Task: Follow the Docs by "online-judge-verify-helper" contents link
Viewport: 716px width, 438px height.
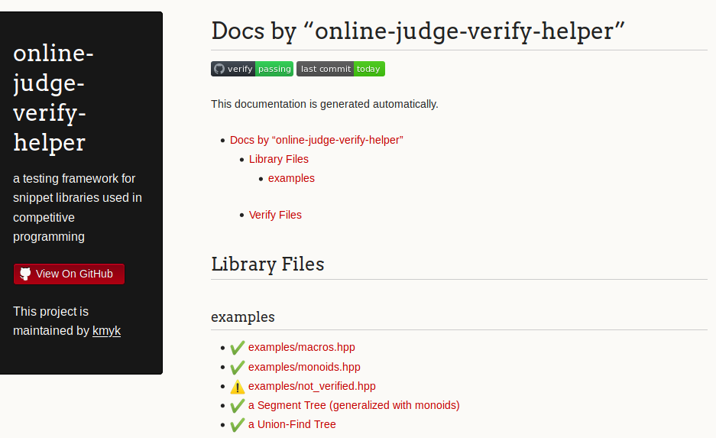Action: point(316,140)
